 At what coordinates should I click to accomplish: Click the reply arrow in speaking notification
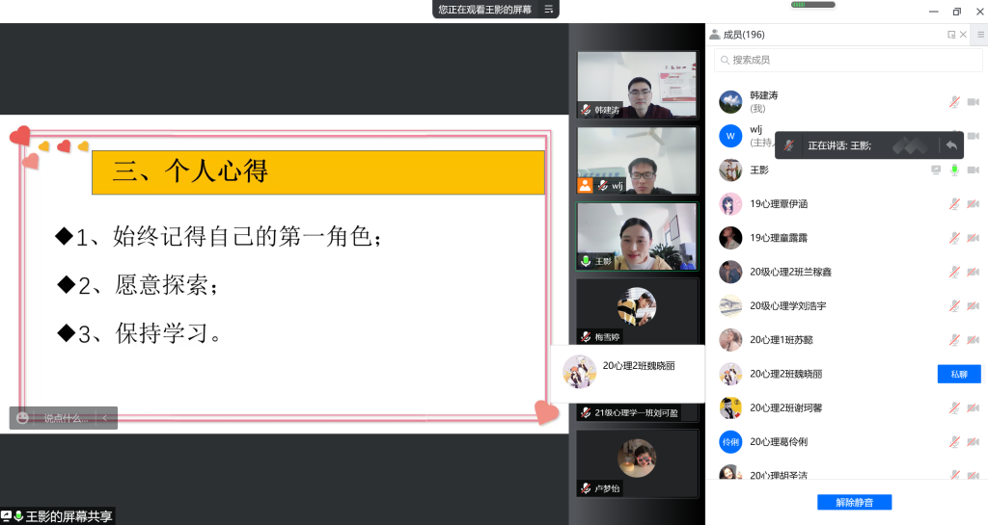pyautogui.click(x=951, y=145)
